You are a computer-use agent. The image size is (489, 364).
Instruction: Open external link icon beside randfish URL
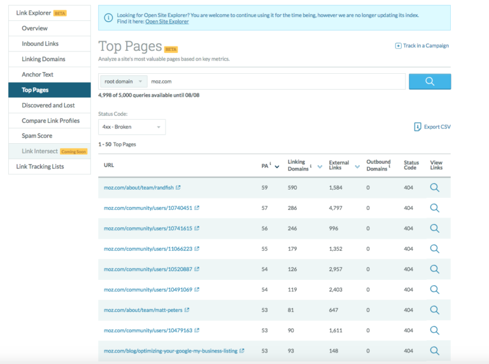[178, 187]
